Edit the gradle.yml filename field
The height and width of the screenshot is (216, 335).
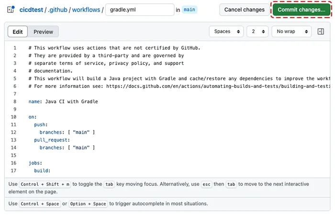point(140,10)
